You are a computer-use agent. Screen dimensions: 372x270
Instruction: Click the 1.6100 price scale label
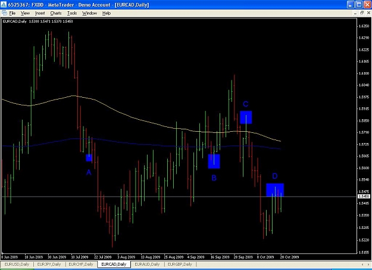(x=364, y=73)
